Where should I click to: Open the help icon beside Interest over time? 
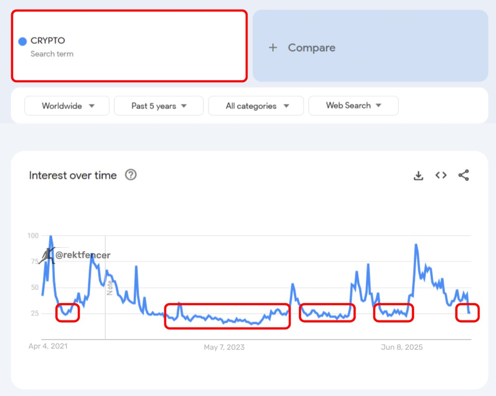[131, 175]
